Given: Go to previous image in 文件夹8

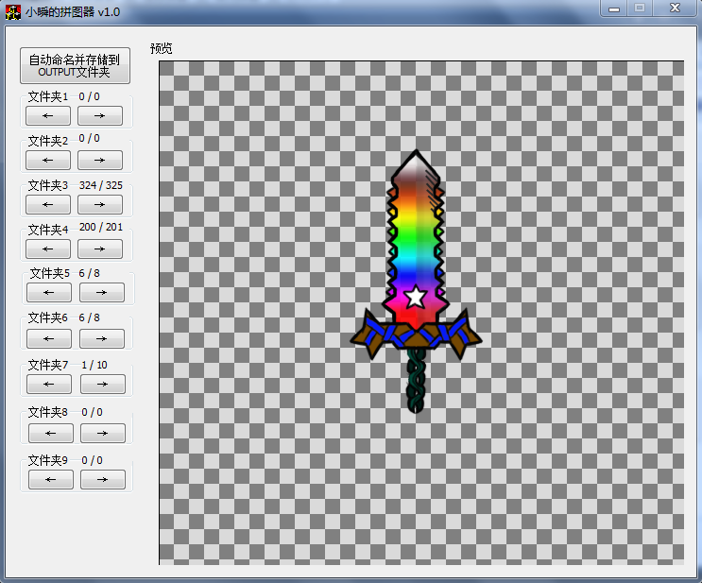Looking at the screenshot, I should click(51, 433).
